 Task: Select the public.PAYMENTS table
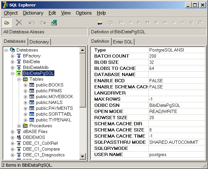coord(54,108)
